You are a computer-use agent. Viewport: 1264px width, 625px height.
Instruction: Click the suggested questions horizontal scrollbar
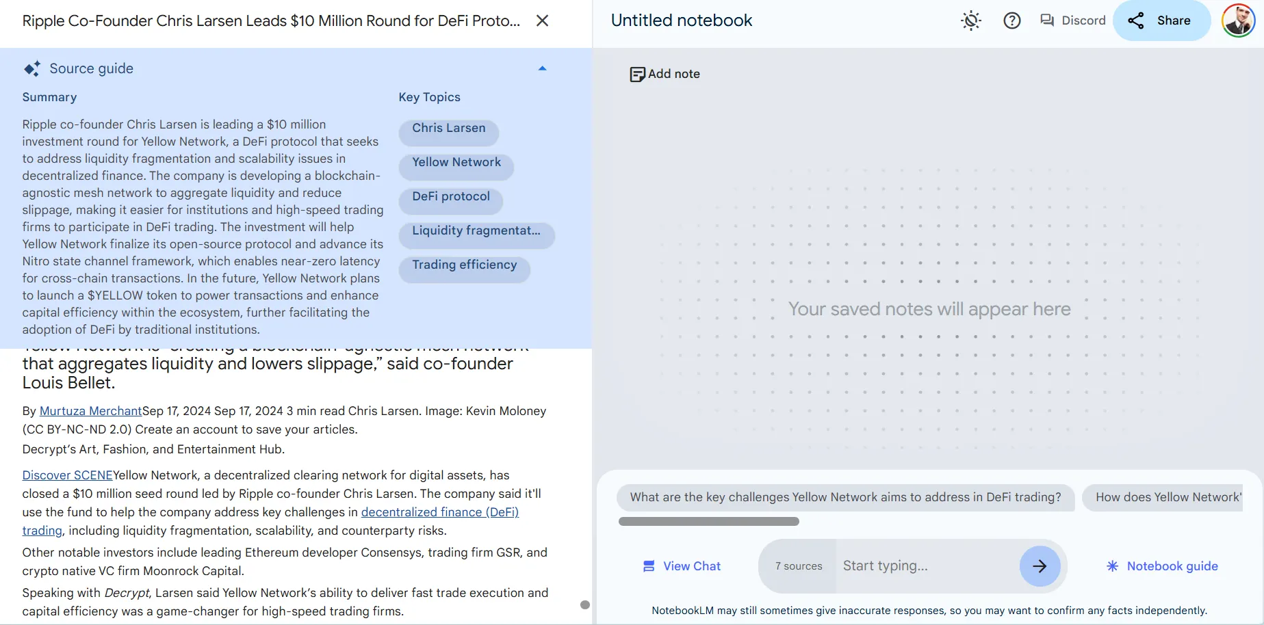click(708, 521)
